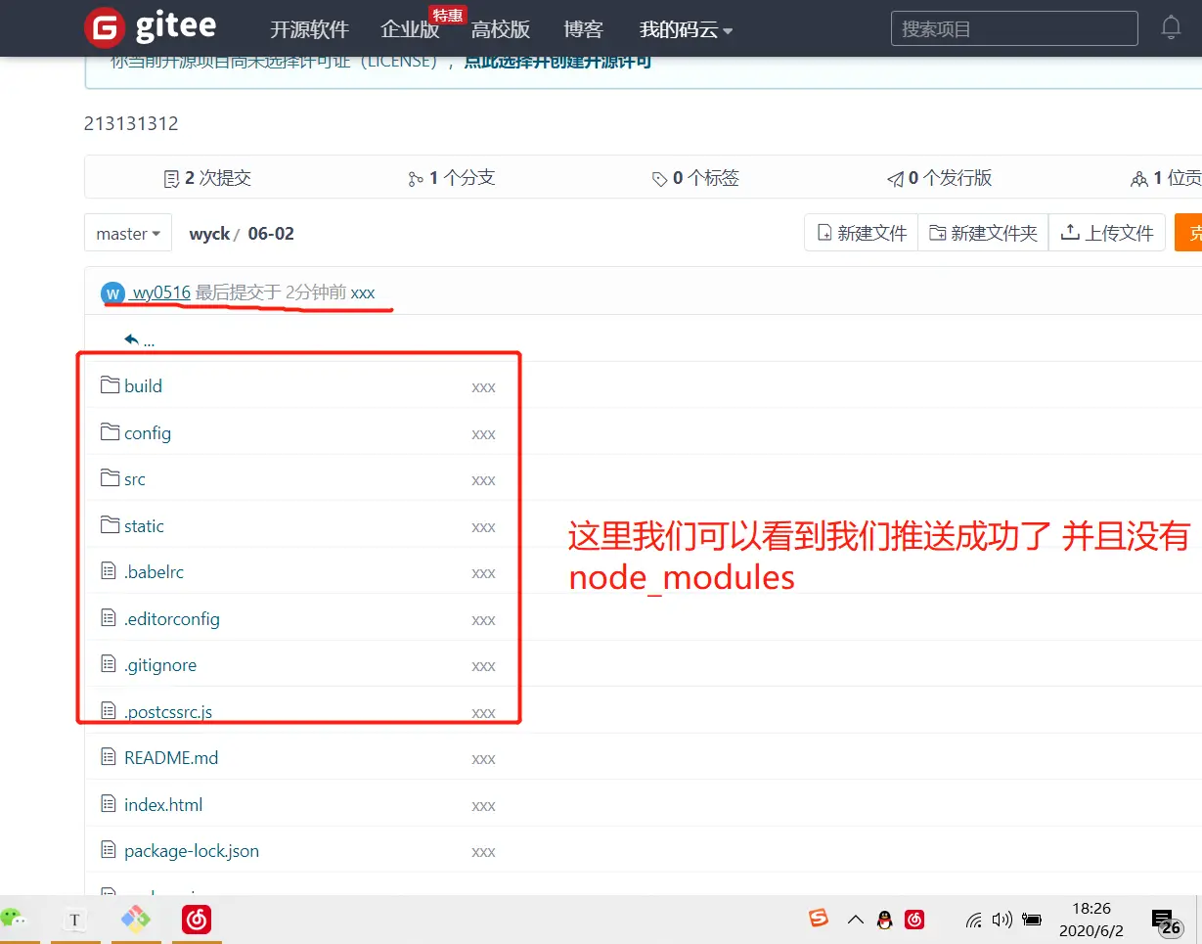Image resolution: width=1202 pixels, height=944 pixels.
Task: Click the NetEase Music tray icon
Action: click(x=914, y=920)
